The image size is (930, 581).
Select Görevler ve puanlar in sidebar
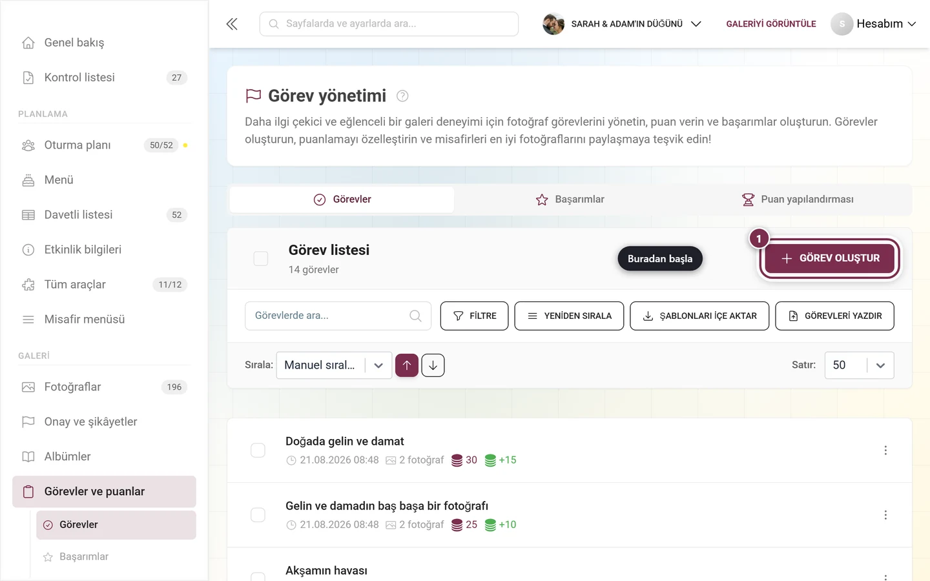click(x=104, y=492)
